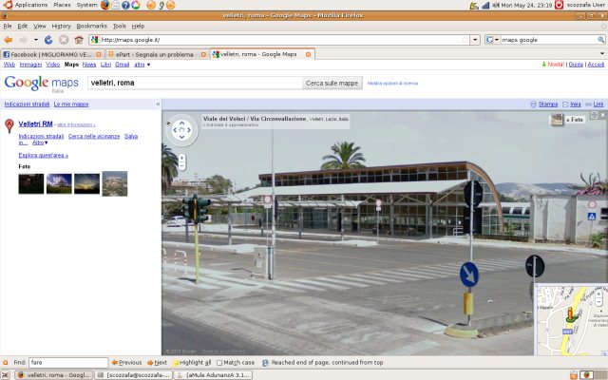This screenshot has height=380, width=608.
Task: Open the URL bar history dropdown arrow
Action: (x=475, y=40)
